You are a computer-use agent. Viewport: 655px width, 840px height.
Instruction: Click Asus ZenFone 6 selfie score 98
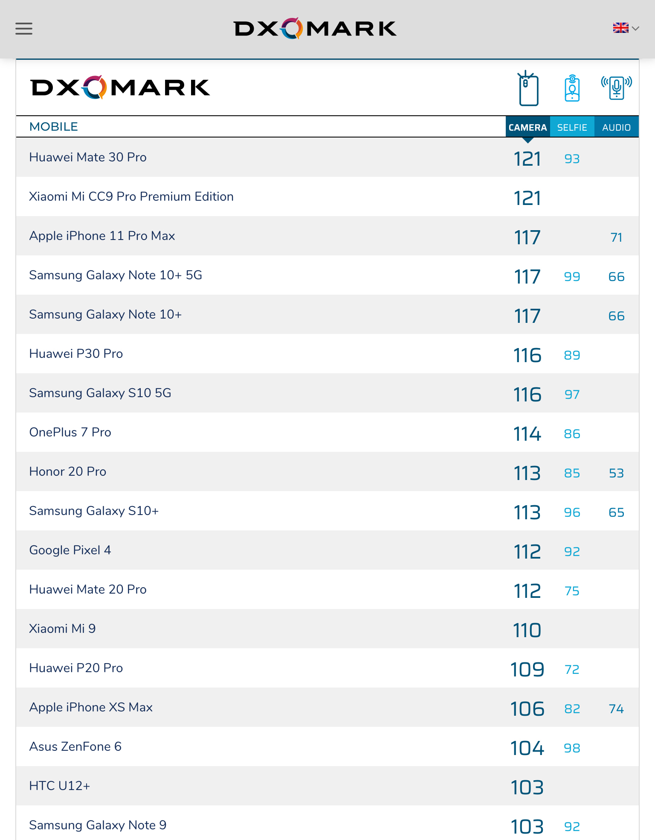point(572,748)
